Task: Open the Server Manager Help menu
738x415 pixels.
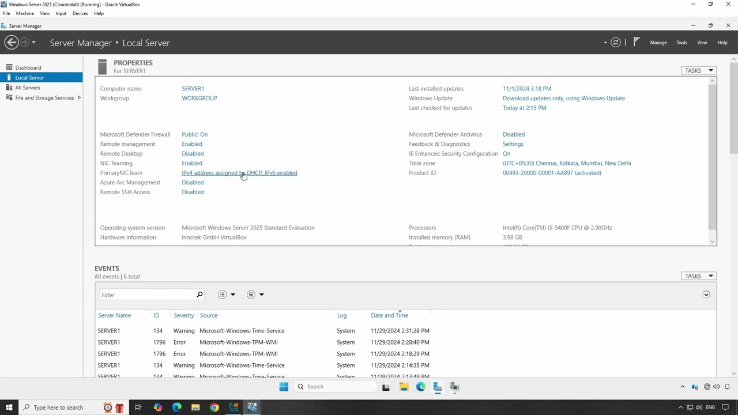Action: pyautogui.click(x=722, y=43)
